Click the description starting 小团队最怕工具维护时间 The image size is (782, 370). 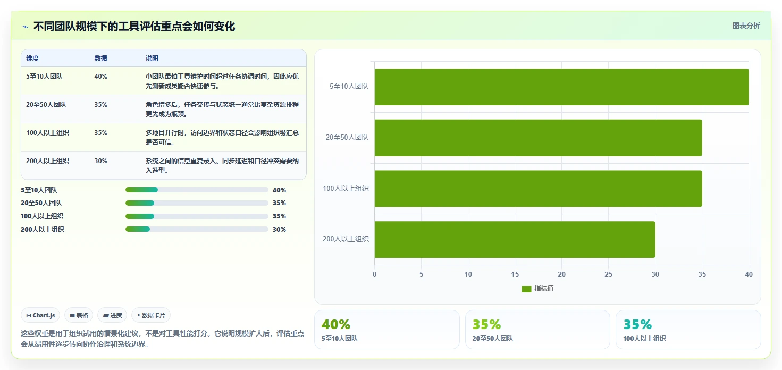coord(222,81)
